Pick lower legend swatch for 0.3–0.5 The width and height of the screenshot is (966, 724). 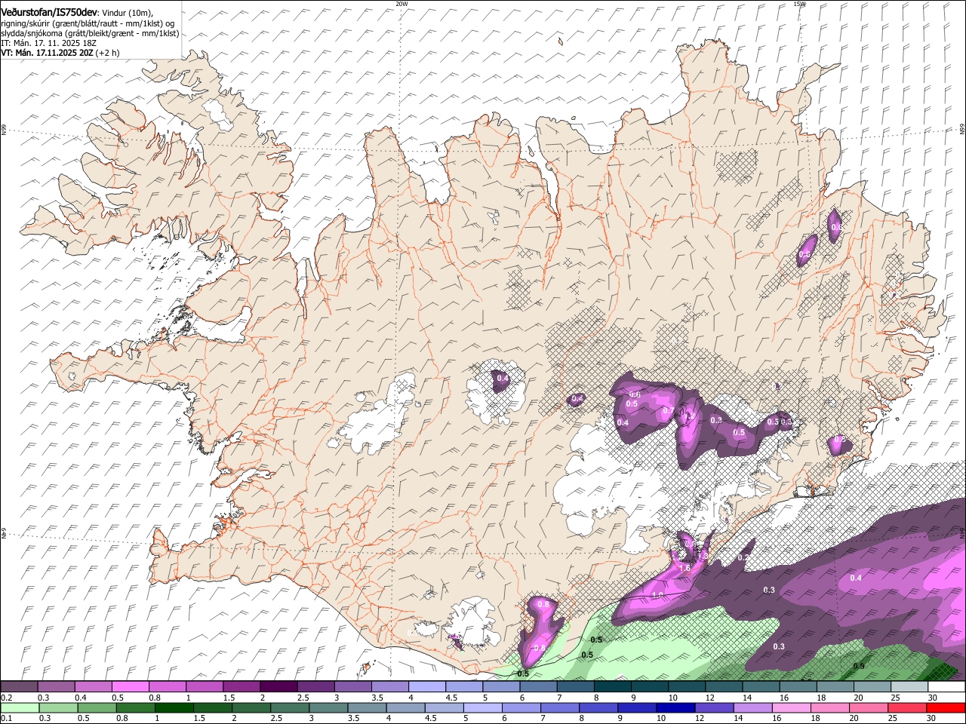point(58,708)
